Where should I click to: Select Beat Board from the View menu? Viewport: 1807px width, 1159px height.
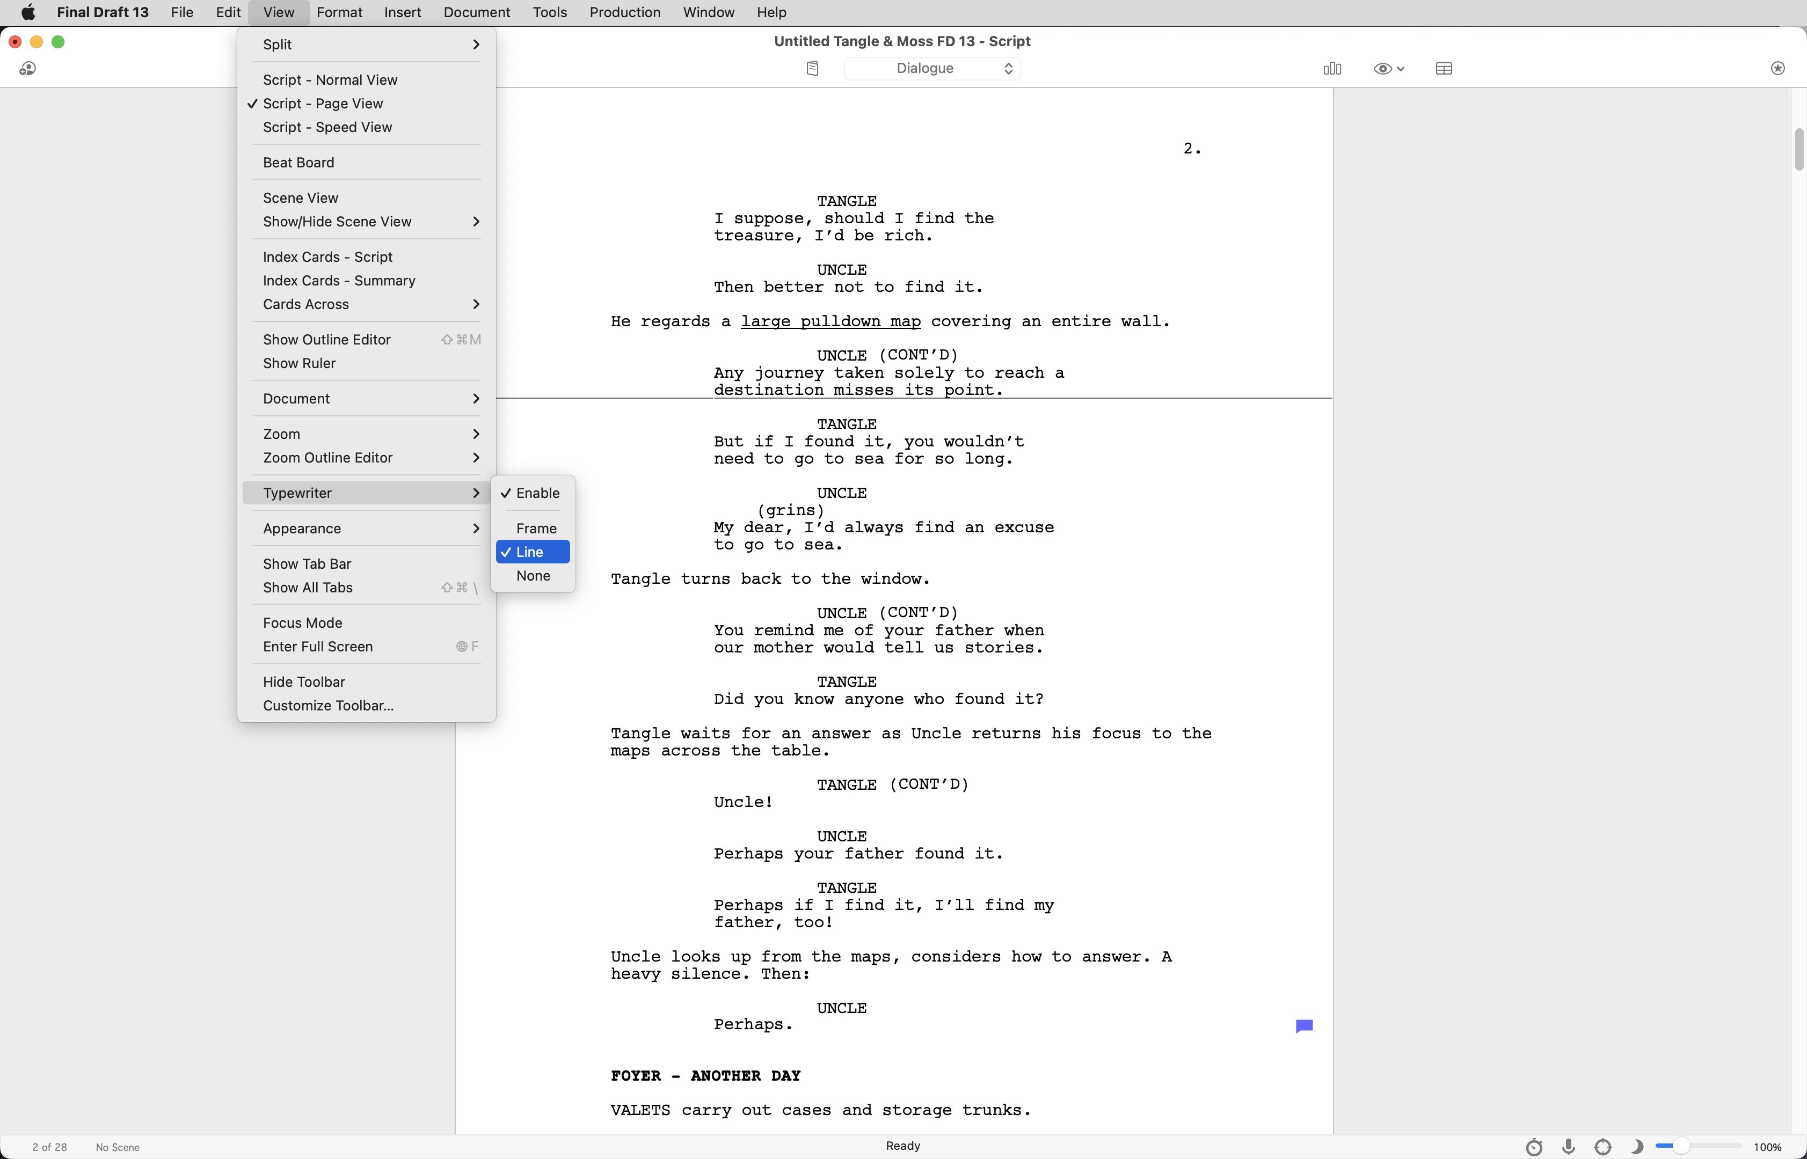click(298, 162)
